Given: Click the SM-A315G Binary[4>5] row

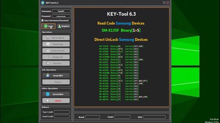Looking at the screenshot, I should 119,65.
